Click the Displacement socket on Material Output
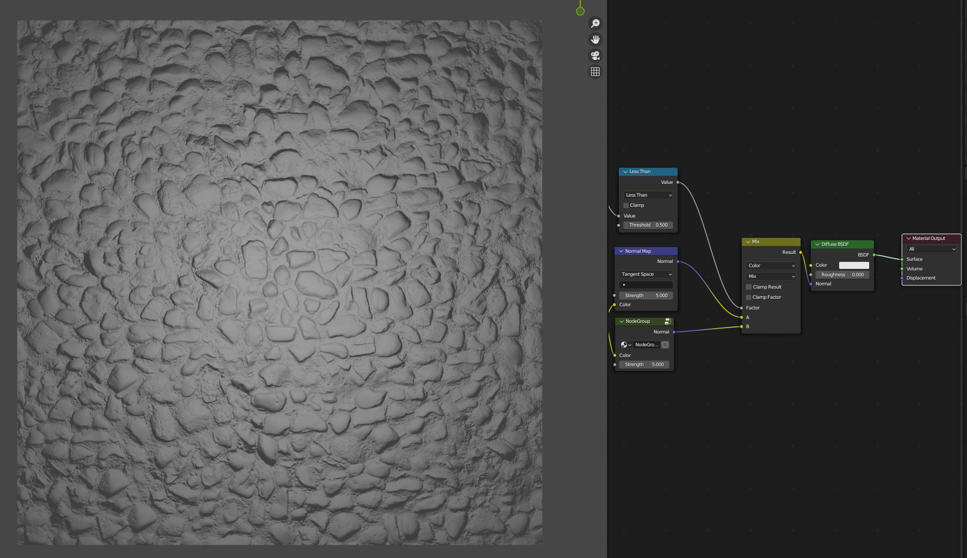 (x=902, y=278)
